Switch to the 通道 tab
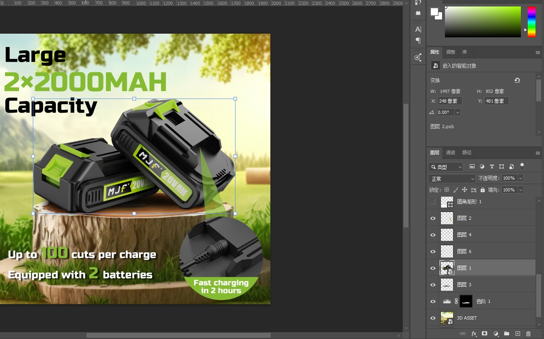The width and height of the screenshot is (544, 339). (x=451, y=152)
